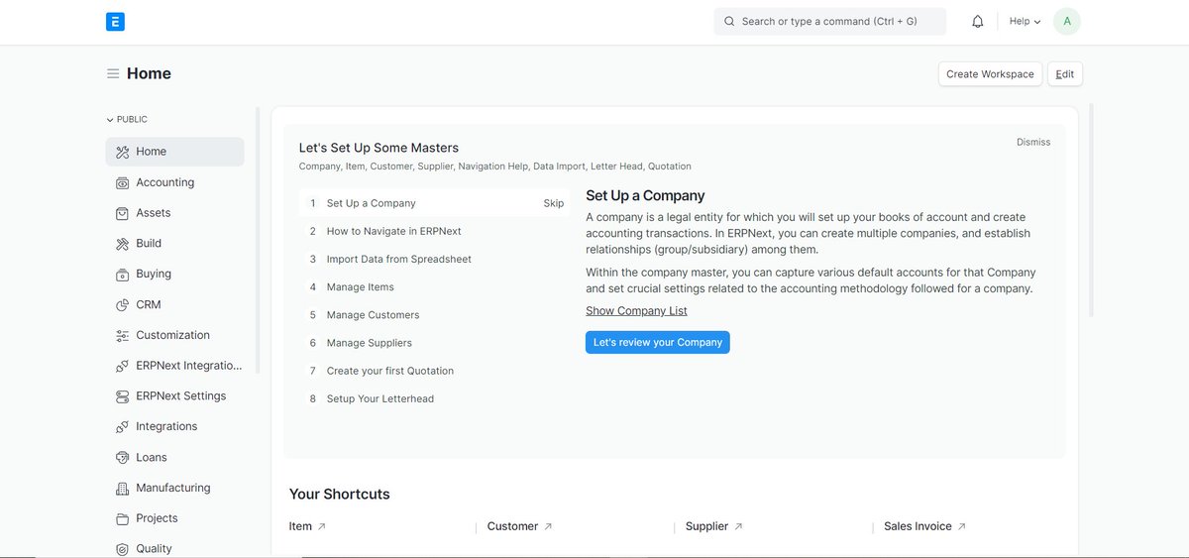Click the Customization sidebar icon
The height and width of the screenshot is (558, 1189).
(123, 335)
